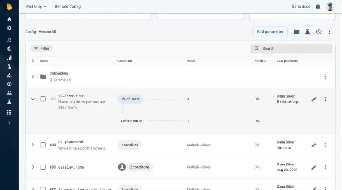Open the A/B Testing flask sidebar icon
Viewport: 342px width, 190px height.
coord(9,102)
